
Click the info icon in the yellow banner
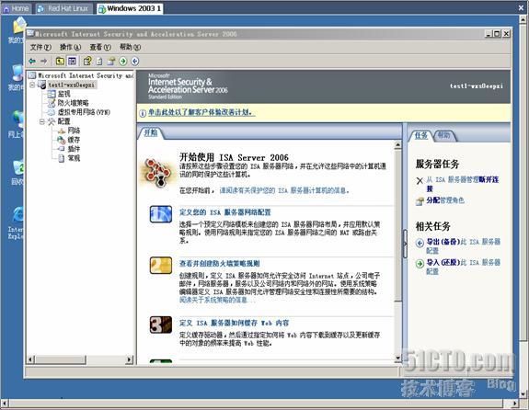pos(143,113)
